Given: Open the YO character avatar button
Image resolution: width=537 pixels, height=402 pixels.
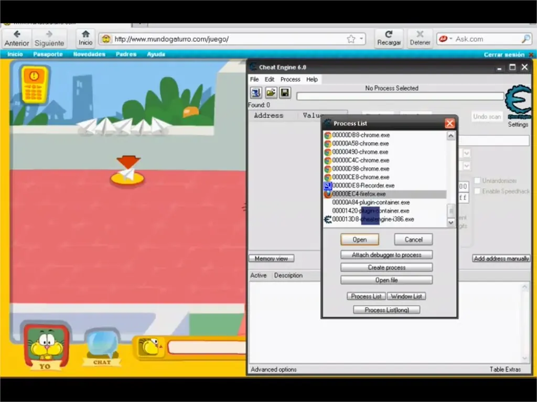Looking at the screenshot, I should [46, 346].
